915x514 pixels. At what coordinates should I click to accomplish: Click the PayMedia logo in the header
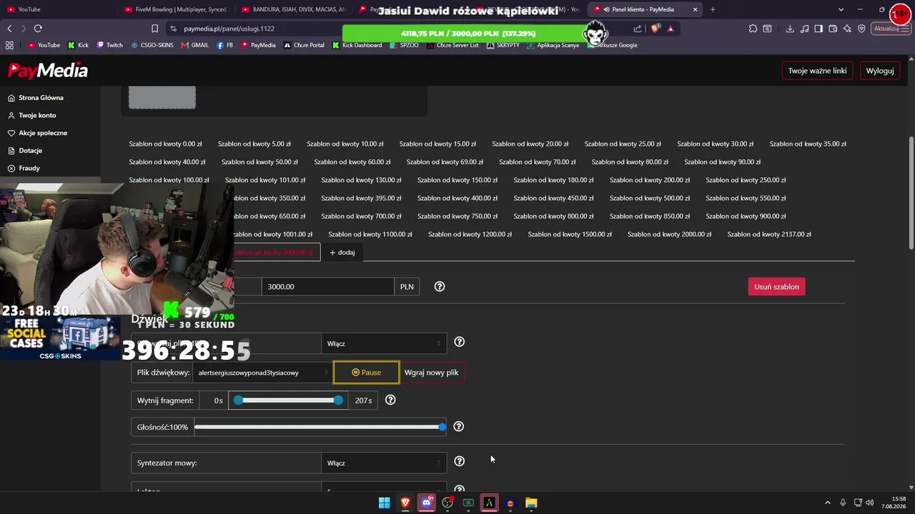click(x=48, y=71)
